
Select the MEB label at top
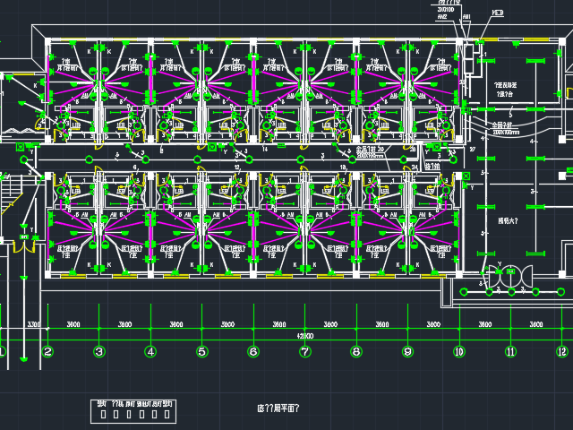[x=496, y=13]
